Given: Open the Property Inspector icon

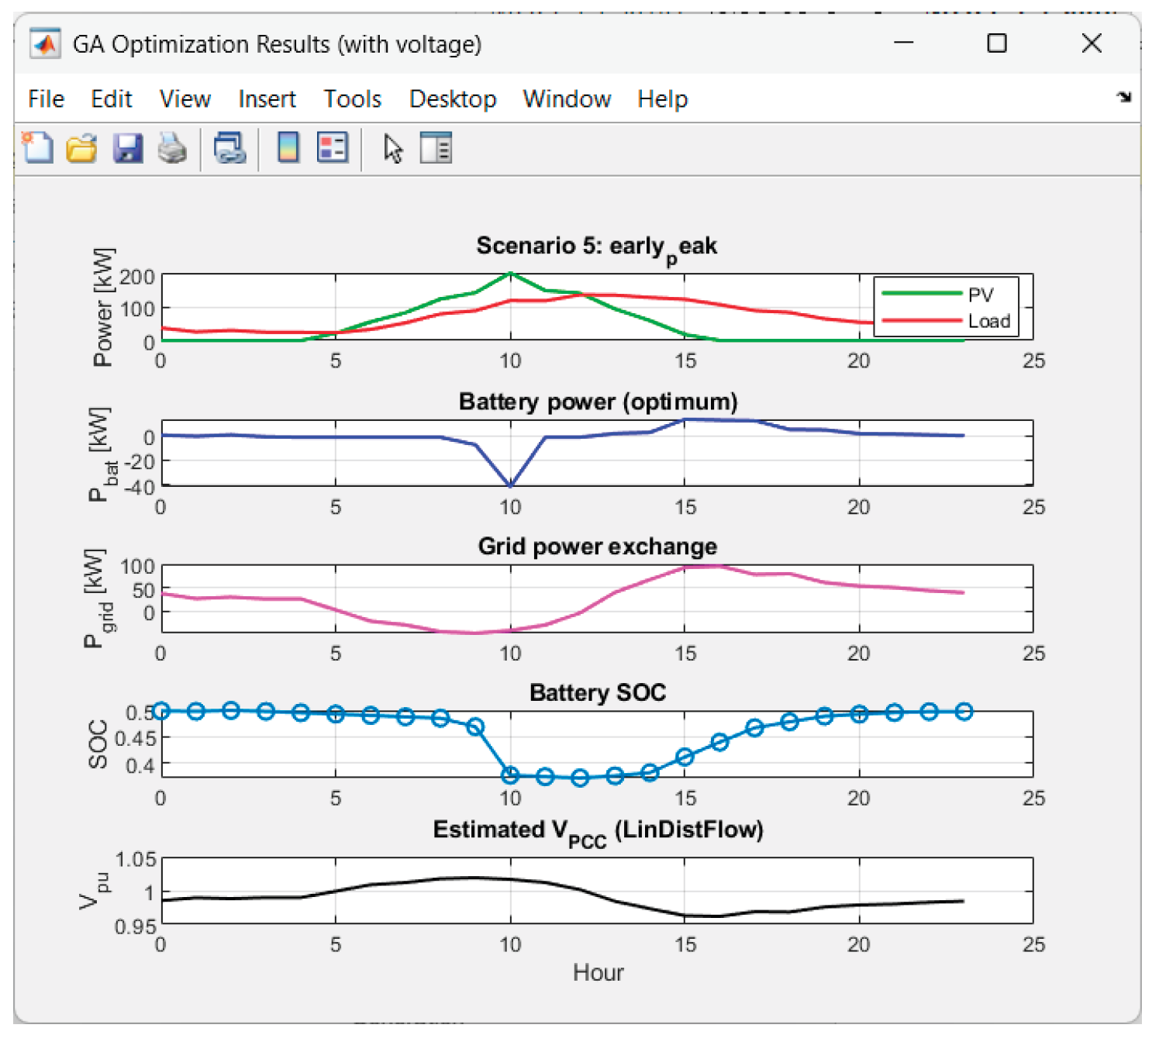Looking at the screenshot, I should click(436, 147).
